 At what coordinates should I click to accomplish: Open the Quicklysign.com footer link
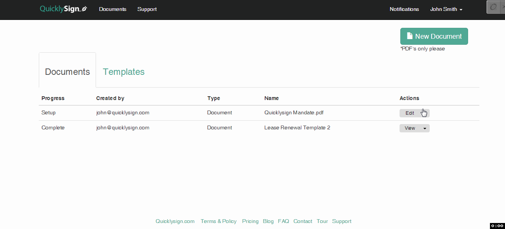(175, 221)
